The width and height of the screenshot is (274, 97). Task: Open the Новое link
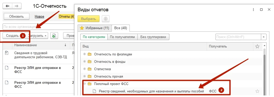pos(39,17)
